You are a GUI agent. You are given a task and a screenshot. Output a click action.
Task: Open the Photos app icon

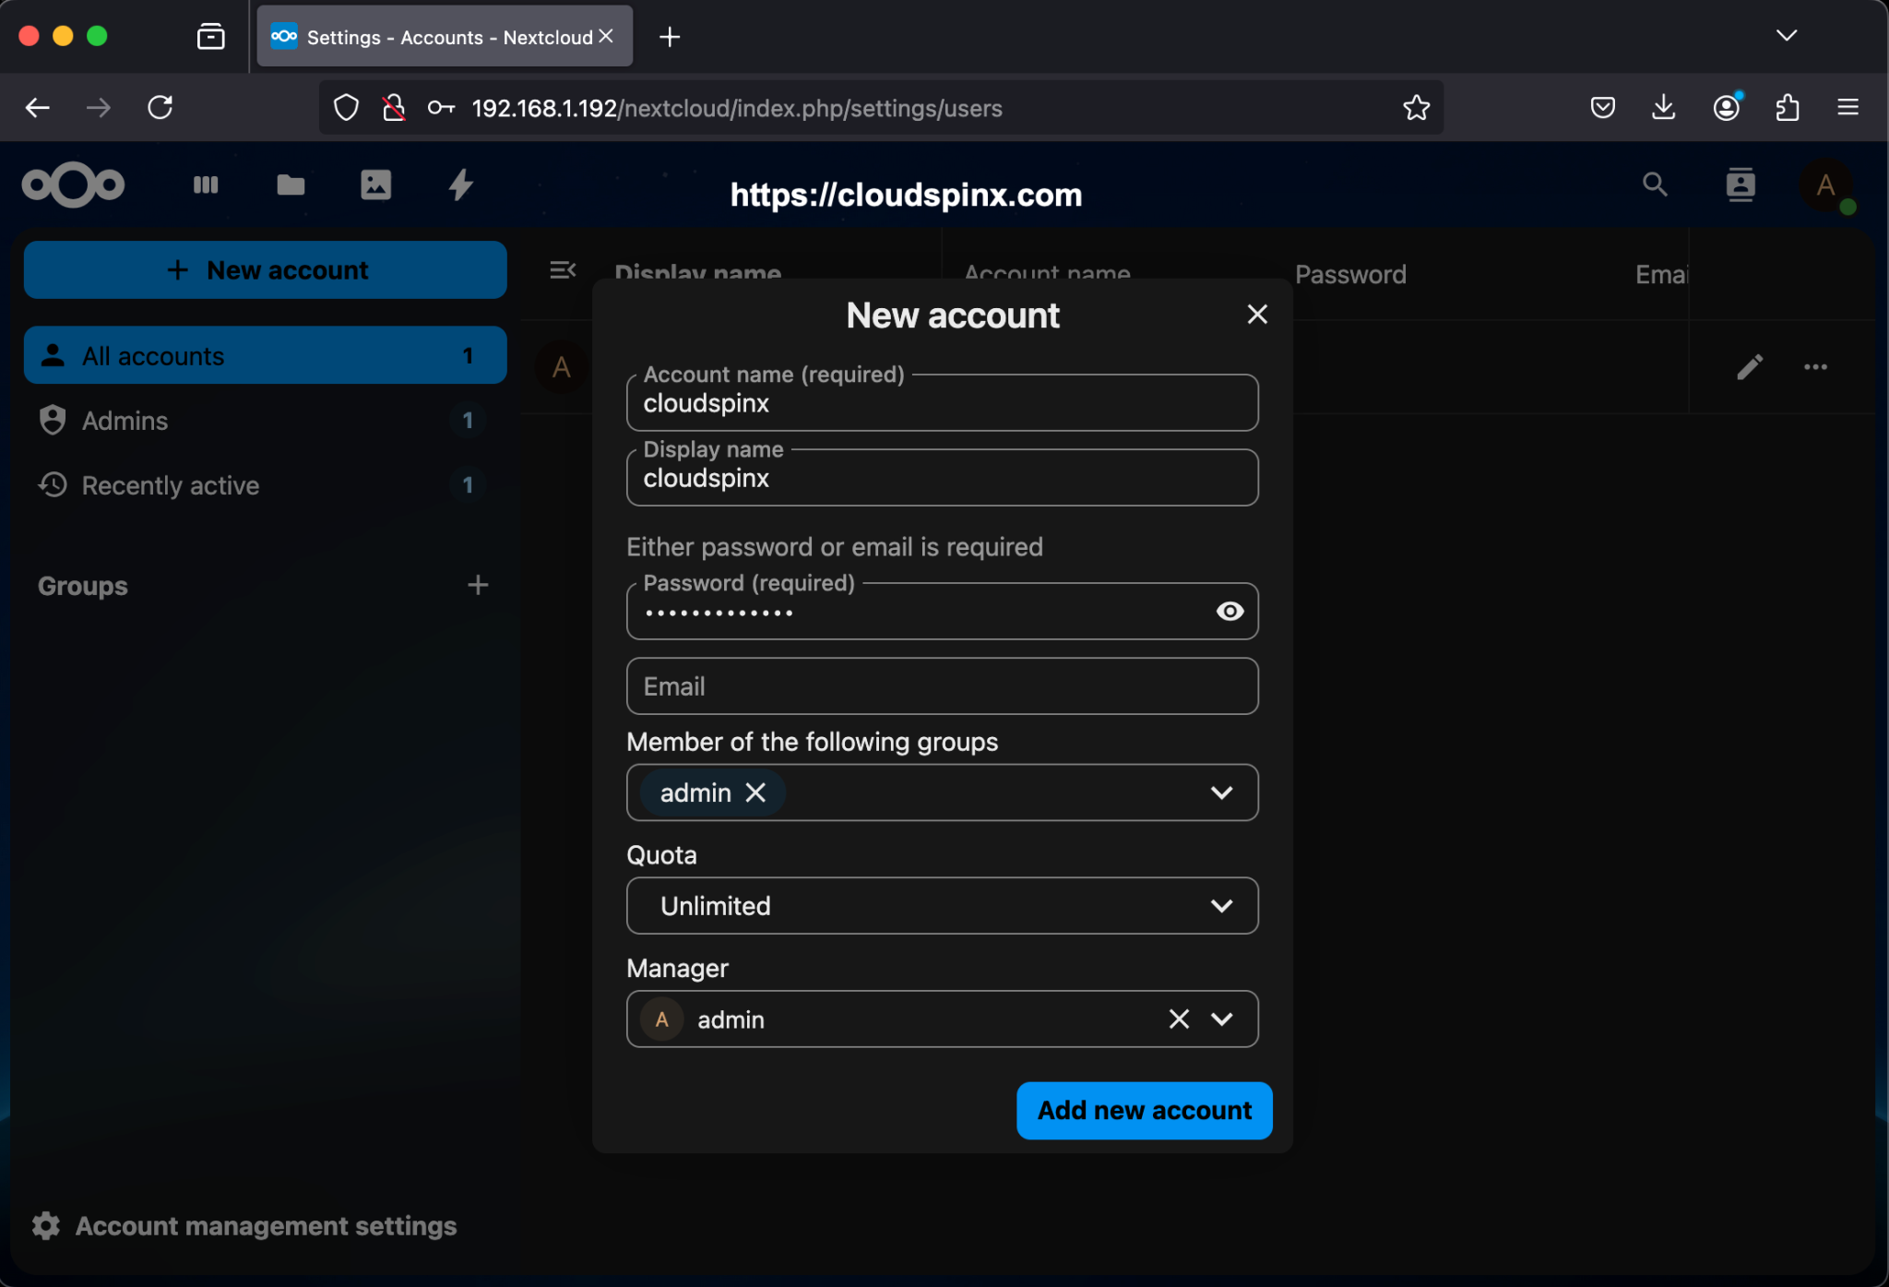click(x=374, y=185)
